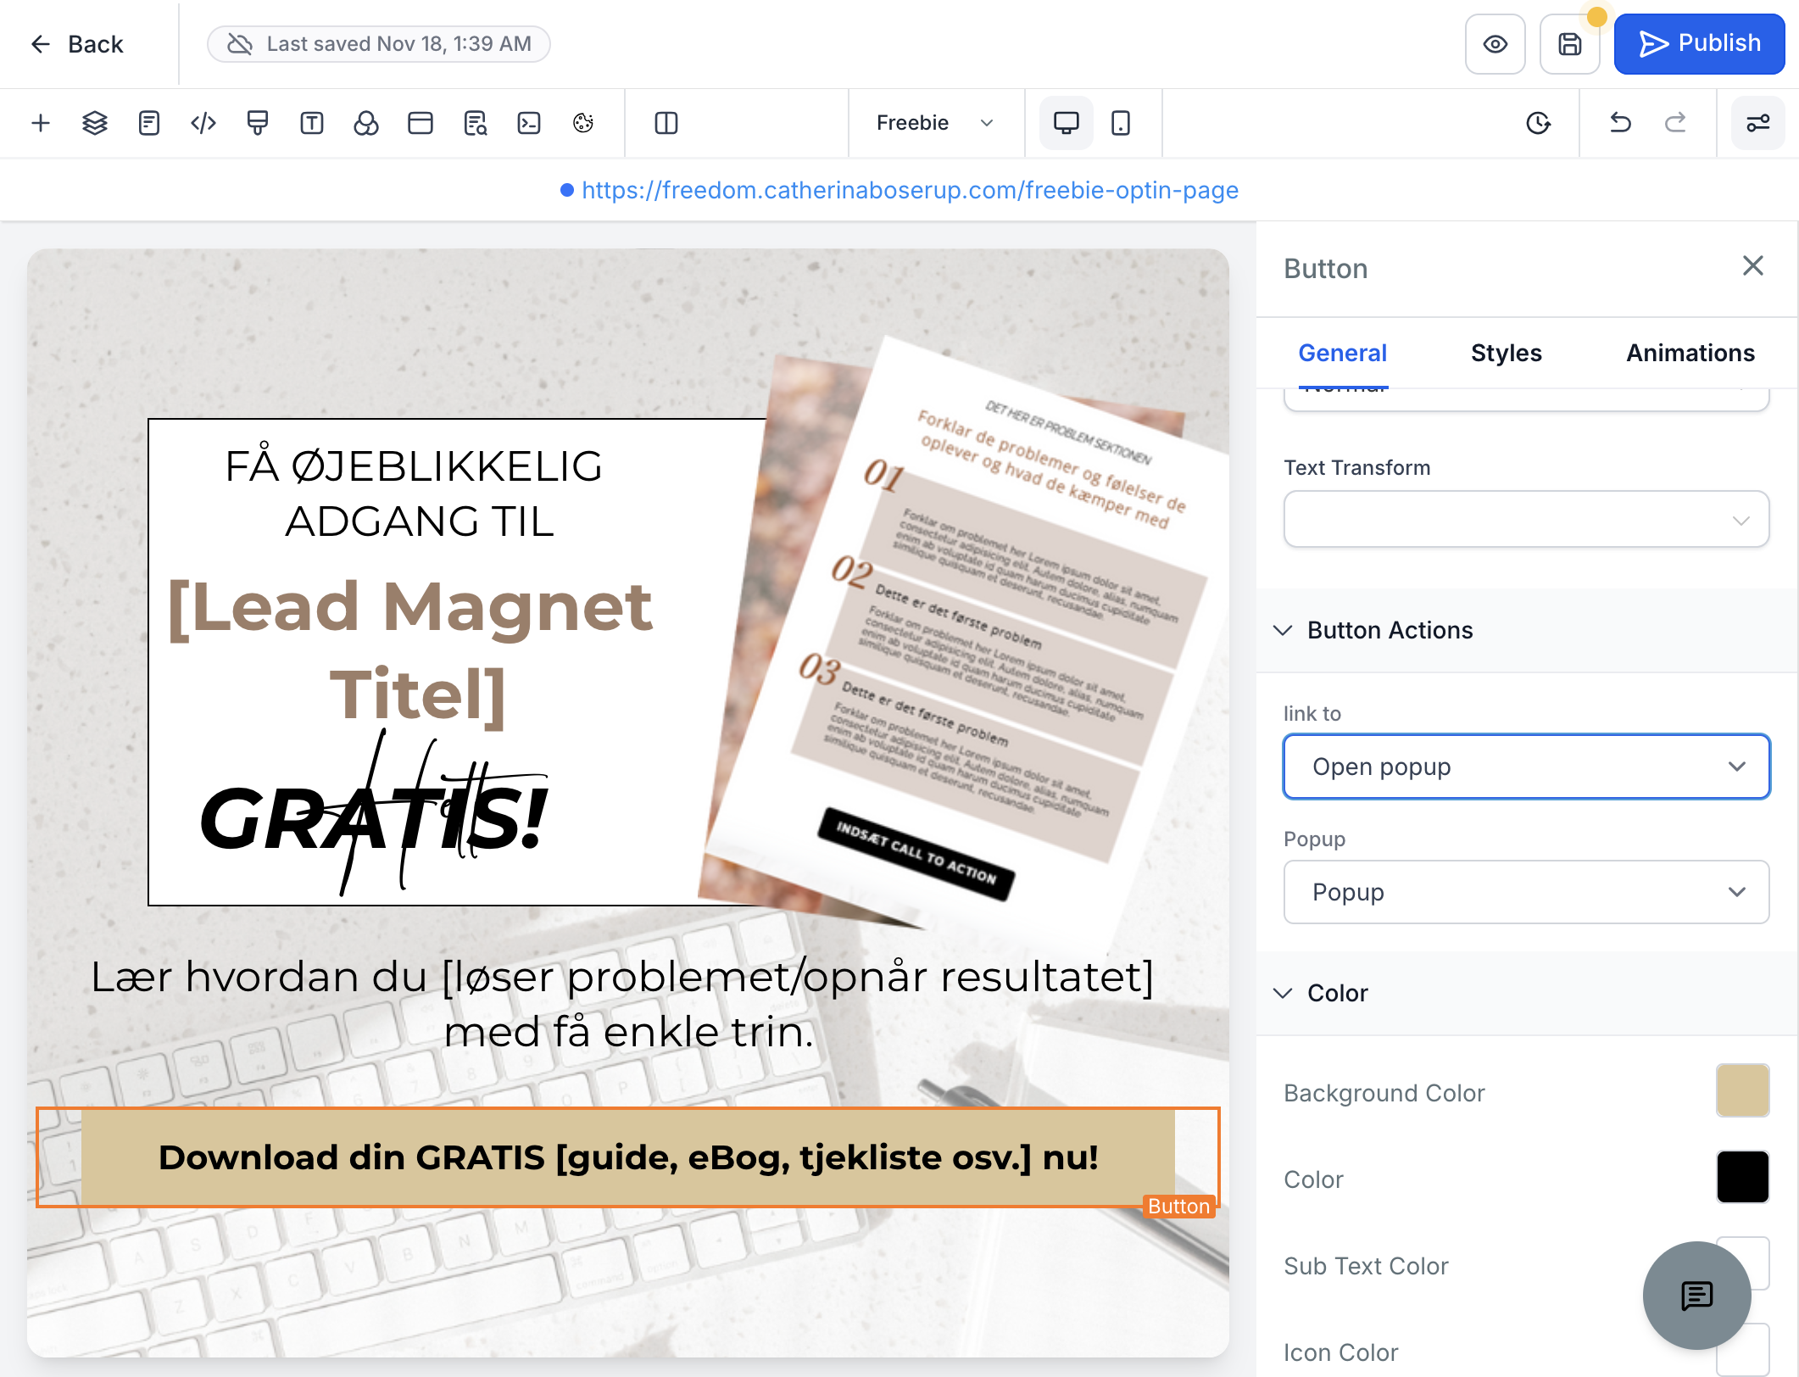Open version history clock icon
Screen dimensions: 1799x1377
[x=1539, y=124]
